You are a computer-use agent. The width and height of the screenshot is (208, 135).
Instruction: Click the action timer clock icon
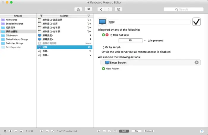pyautogui.click(x=115, y=131)
